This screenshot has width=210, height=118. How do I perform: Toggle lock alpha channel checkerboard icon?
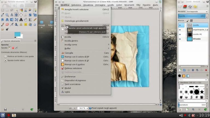pos(191,20)
